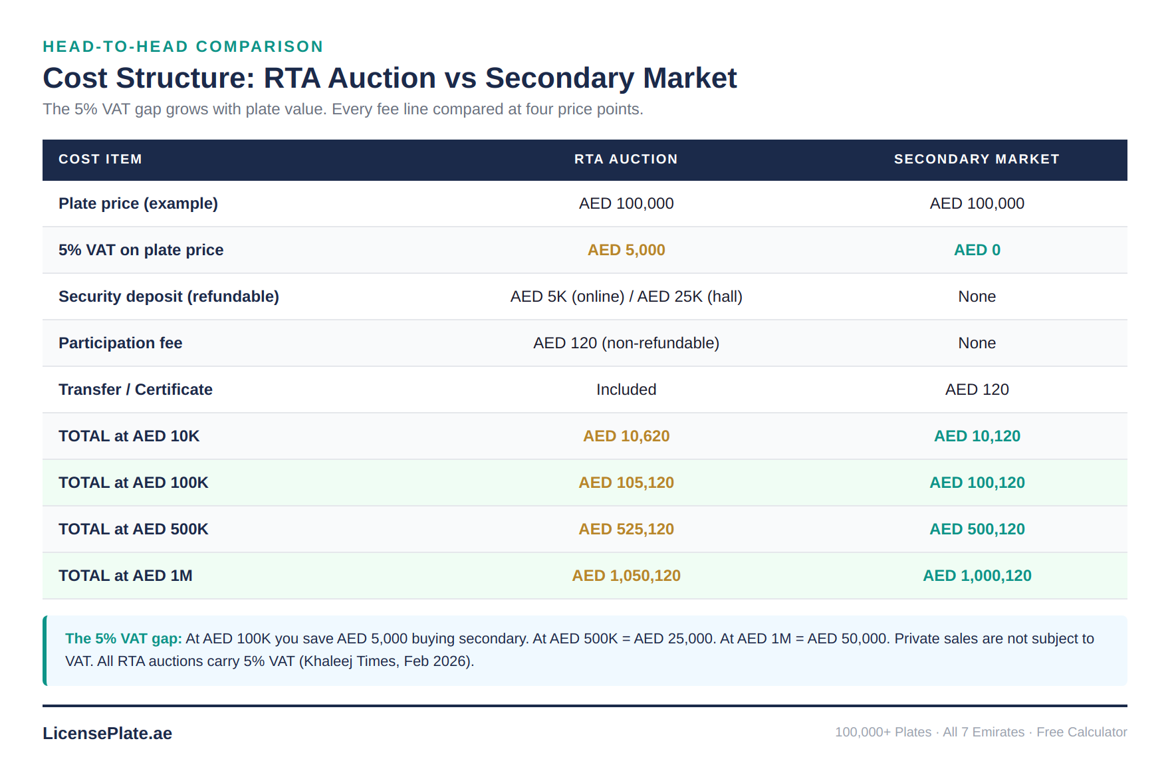Select the 'COST ITEM' column header

(100, 160)
